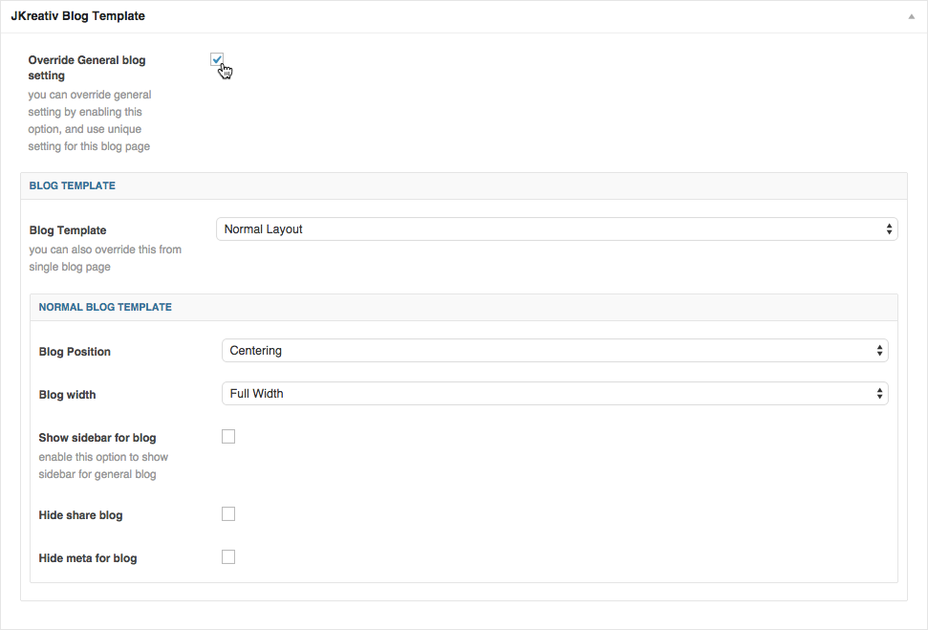Click the BLOG TEMPLATE section header

73,185
